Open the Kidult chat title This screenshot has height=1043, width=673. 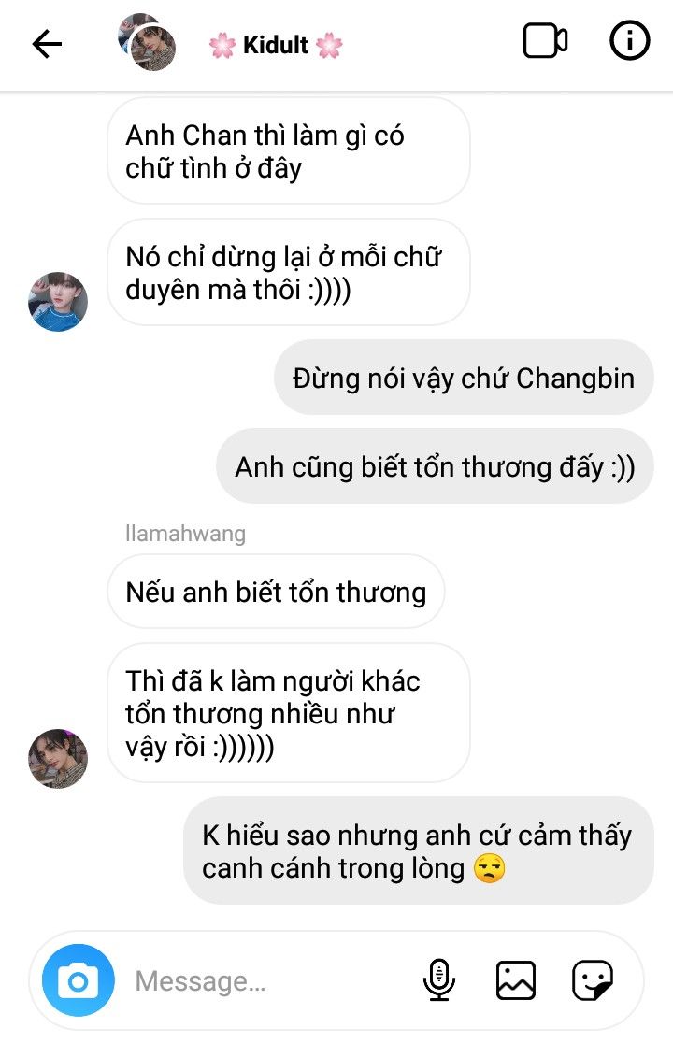tap(276, 45)
